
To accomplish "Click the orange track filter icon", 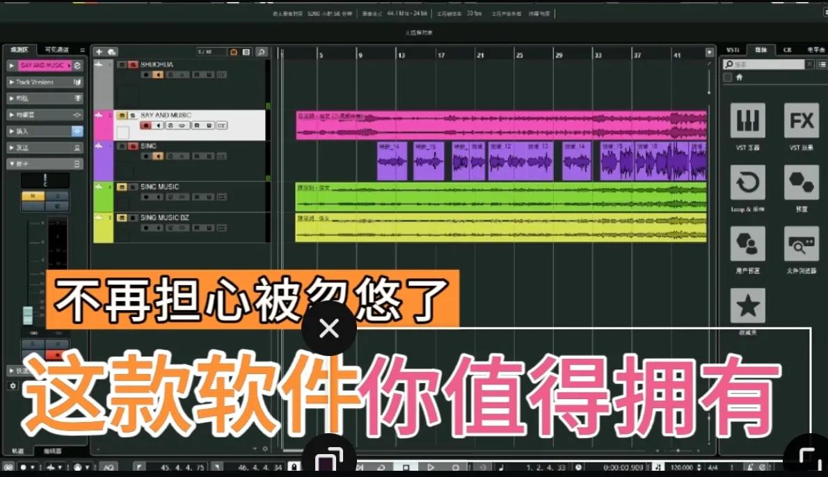I will click(233, 51).
